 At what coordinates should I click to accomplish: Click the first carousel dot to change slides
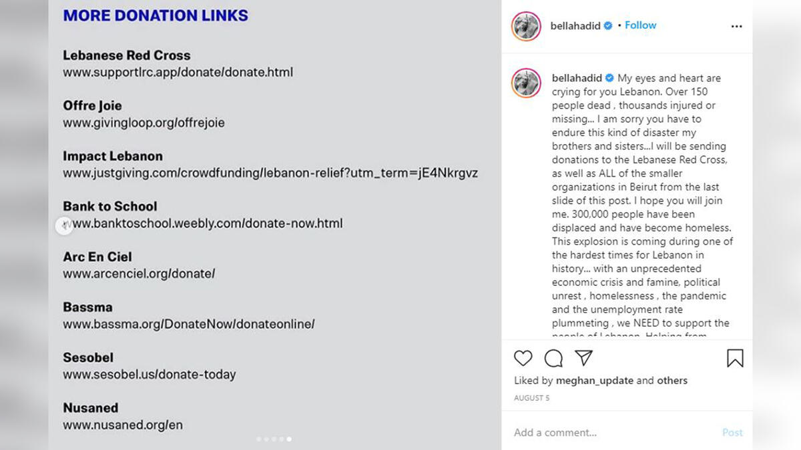[x=258, y=439]
